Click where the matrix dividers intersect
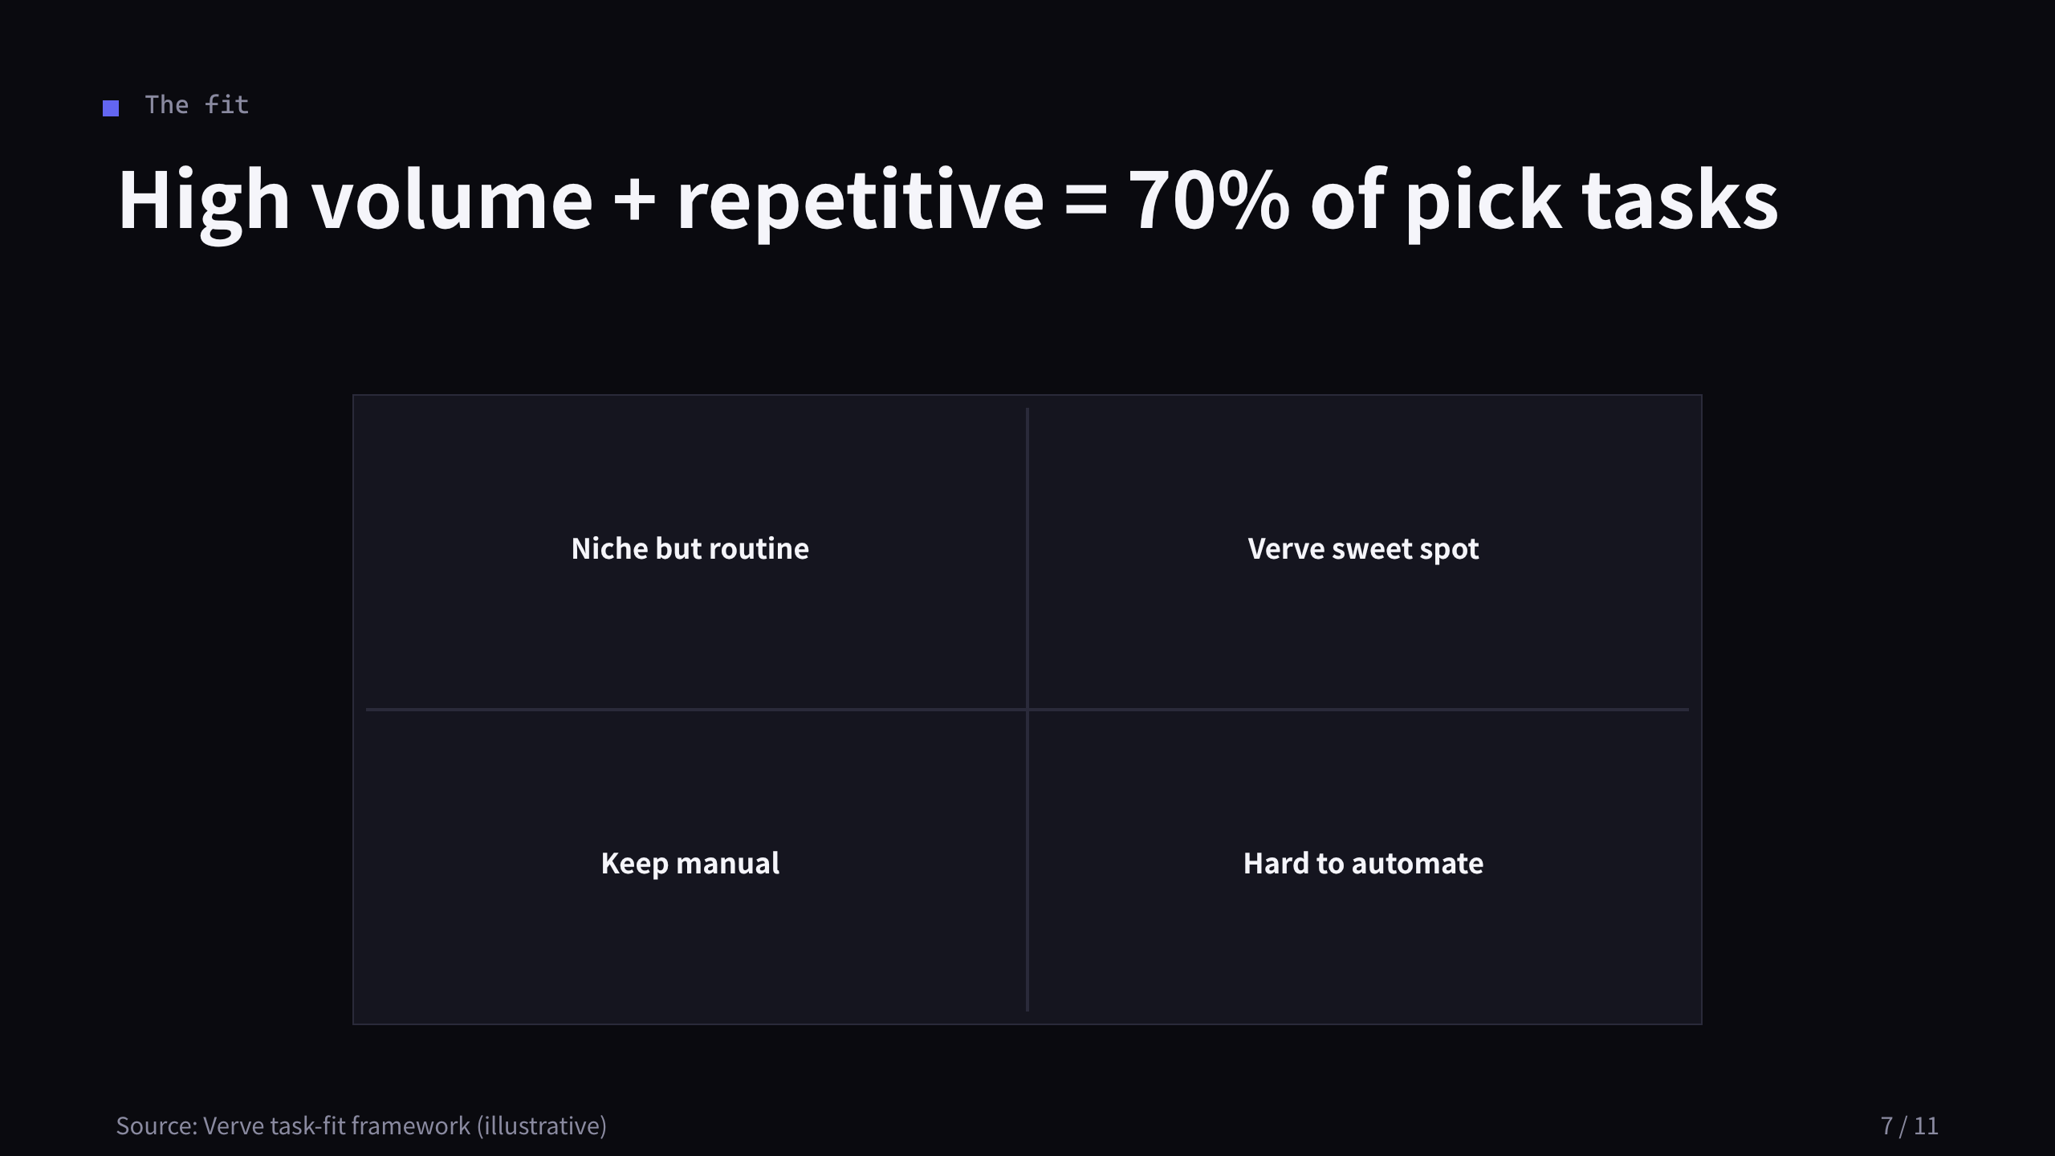2055x1156 pixels. 1027,710
